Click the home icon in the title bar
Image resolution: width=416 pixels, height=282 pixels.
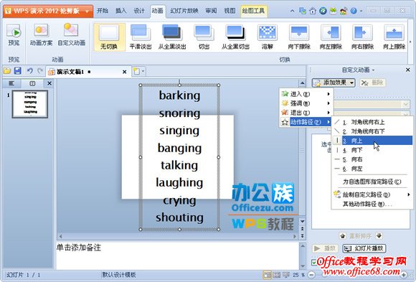313,11
